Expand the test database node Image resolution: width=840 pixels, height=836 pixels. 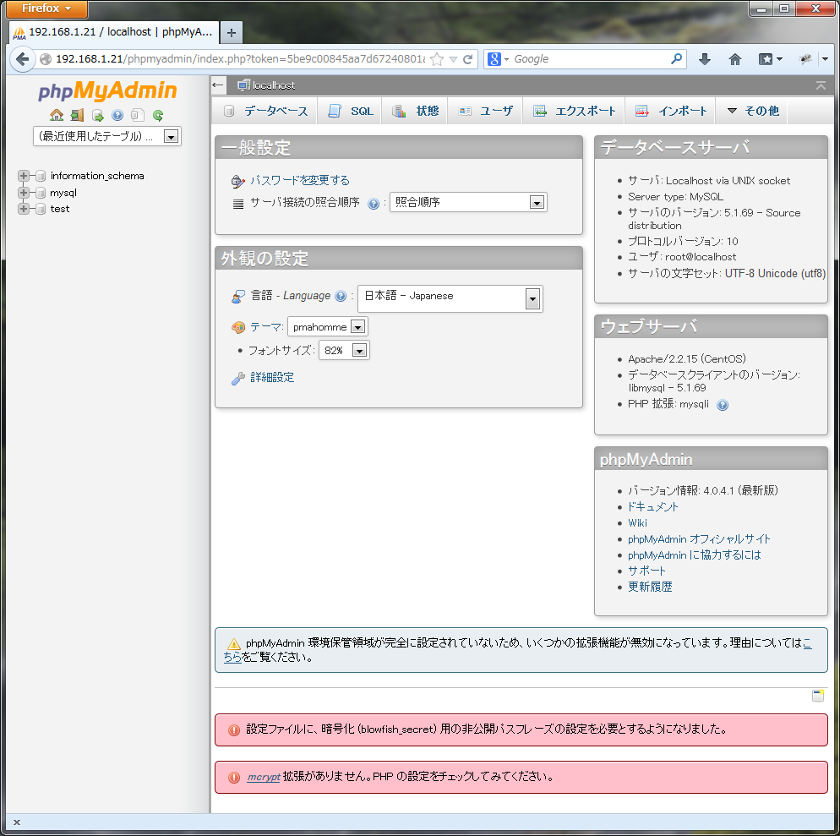tap(23, 209)
